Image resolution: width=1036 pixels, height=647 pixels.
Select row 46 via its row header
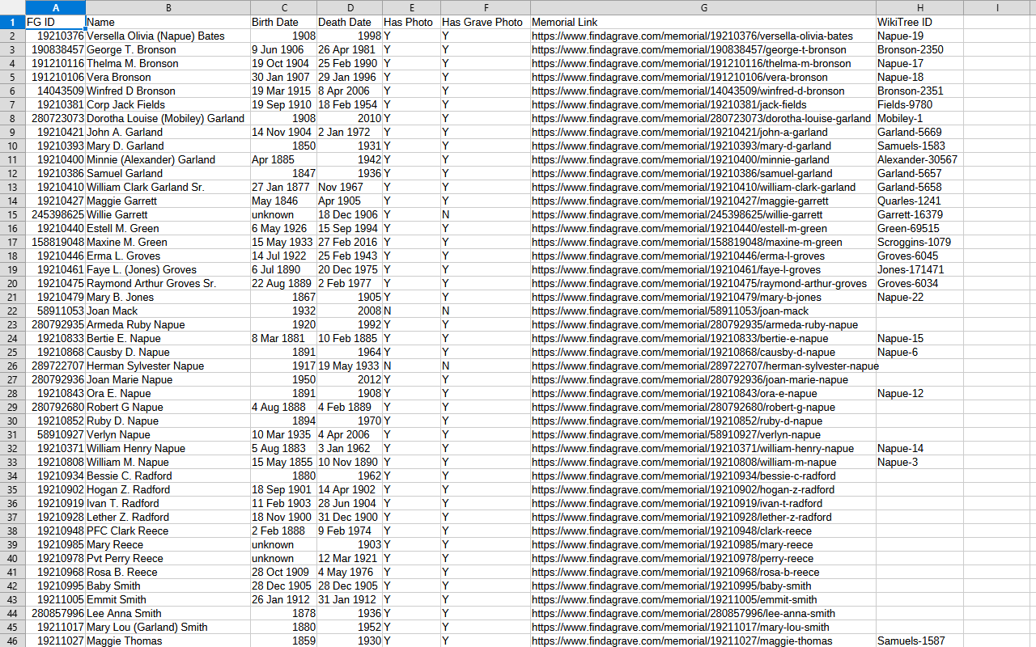[x=12, y=641]
